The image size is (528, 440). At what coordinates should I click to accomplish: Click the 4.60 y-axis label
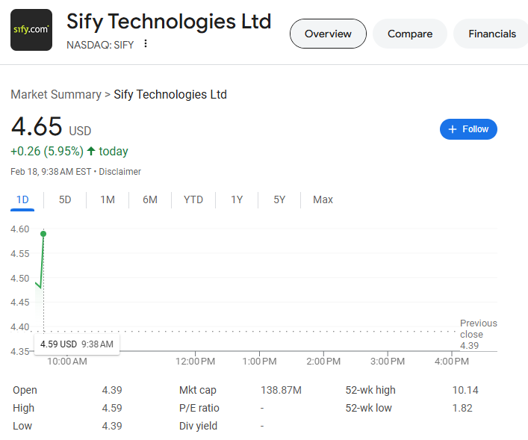(x=20, y=229)
